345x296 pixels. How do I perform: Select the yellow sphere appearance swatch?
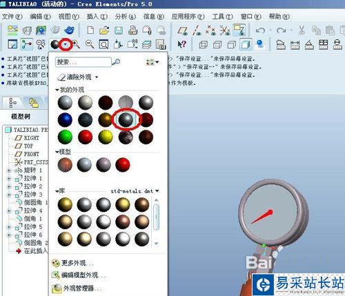(x=106, y=137)
